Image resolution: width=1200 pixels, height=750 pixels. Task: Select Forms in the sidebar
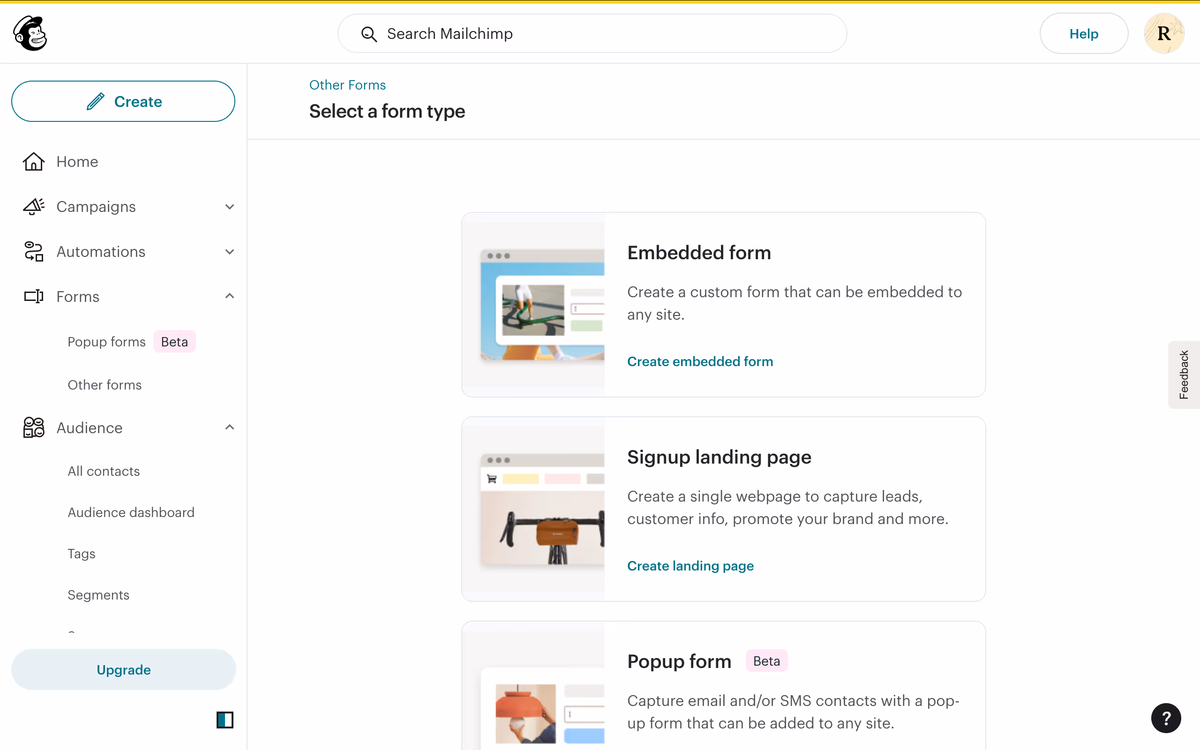click(78, 297)
